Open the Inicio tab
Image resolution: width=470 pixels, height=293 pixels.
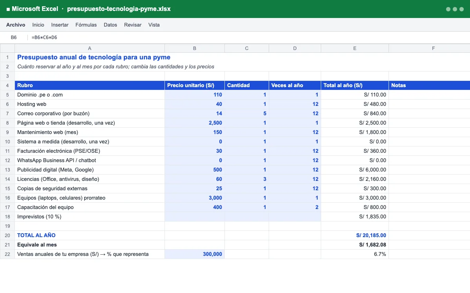tap(38, 25)
